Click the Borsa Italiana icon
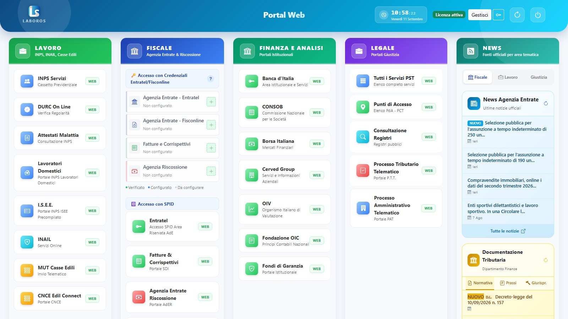 [x=252, y=144]
